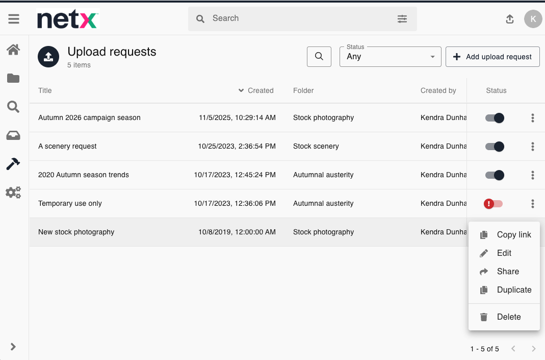Viewport: 545px width, 360px height.
Task: Open the hamburger navigation menu
Action: [14, 19]
